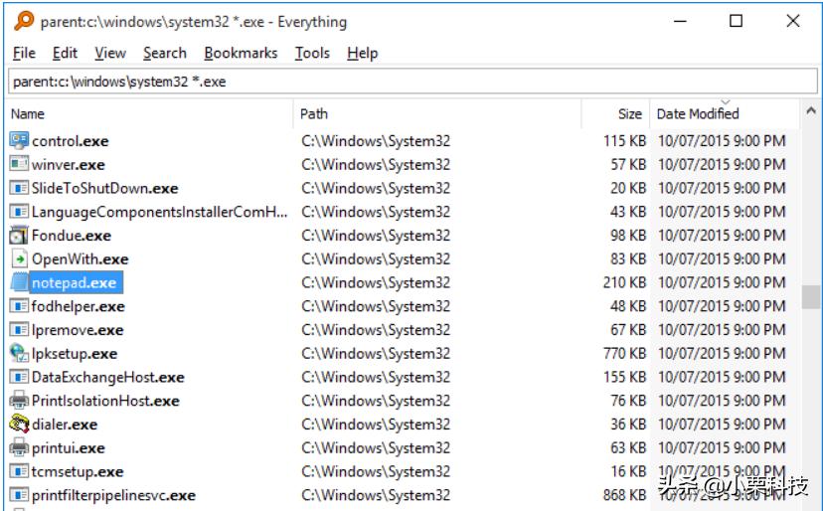823x511 pixels.
Task: Select the printui.exe file name
Action: [x=69, y=448]
